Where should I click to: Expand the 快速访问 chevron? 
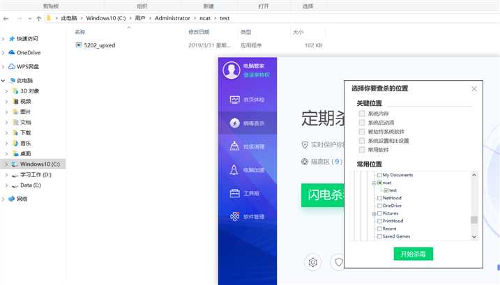(3, 39)
